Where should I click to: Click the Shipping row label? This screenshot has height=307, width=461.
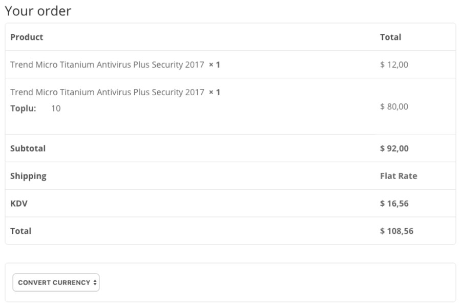[28, 176]
